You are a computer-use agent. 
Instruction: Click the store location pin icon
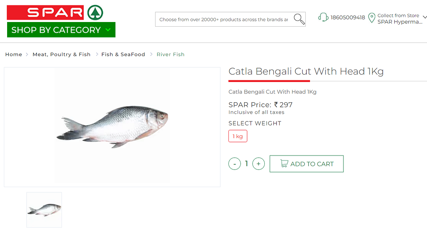tap(371, 18)
